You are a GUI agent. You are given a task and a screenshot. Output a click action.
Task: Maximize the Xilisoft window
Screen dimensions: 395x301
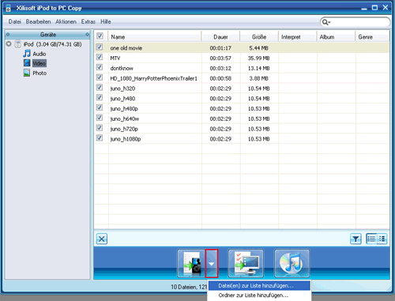coord(374,8)
